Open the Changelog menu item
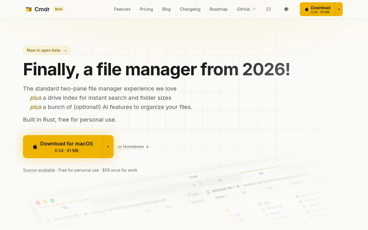The image size is (368, 230). 190,9
